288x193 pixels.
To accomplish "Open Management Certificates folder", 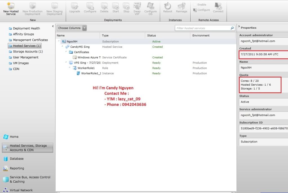I will coord(28,40).
